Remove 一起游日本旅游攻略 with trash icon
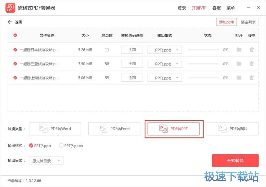Screen dimensions: 266x187 (x=251, y=50)
